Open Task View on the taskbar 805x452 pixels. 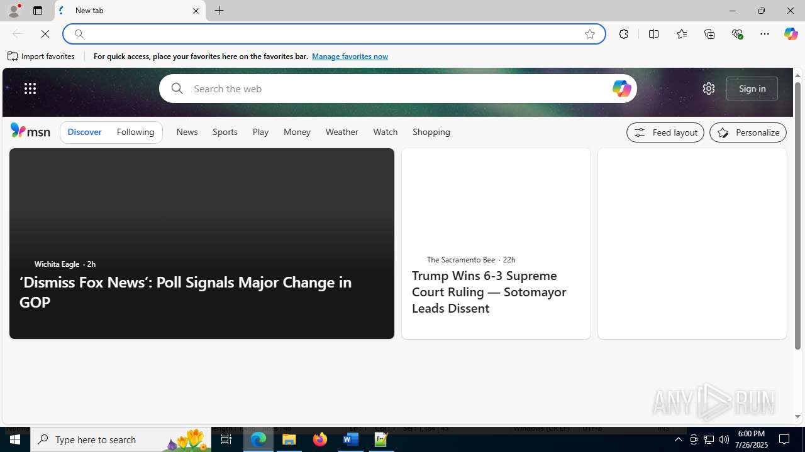tap(226, 439)
